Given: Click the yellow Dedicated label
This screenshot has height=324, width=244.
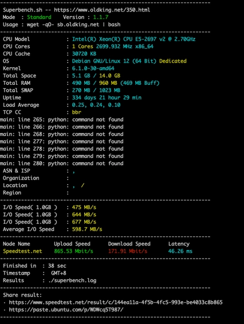Looking at the screenshot, I should tap(173, 61).
